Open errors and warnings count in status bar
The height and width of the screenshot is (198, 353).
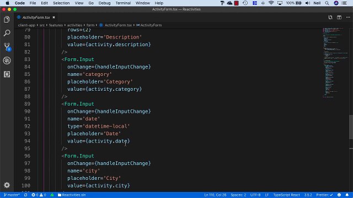pyautogui.click(x=39, y=195)
